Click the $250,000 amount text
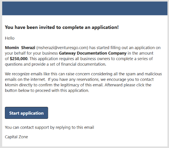Screen dimensions: 169x148 tap(19, 59)
